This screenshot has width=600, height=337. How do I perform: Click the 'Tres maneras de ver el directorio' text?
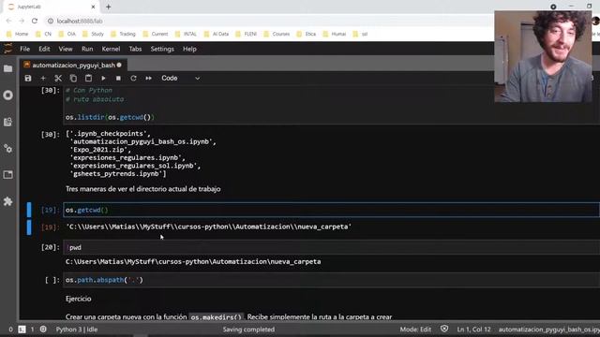coord(142,189)
